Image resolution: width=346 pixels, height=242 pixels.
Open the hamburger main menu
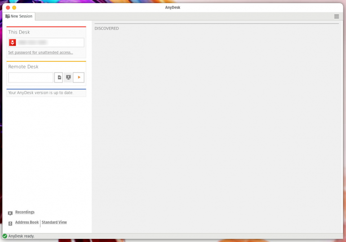coord(336,17)
